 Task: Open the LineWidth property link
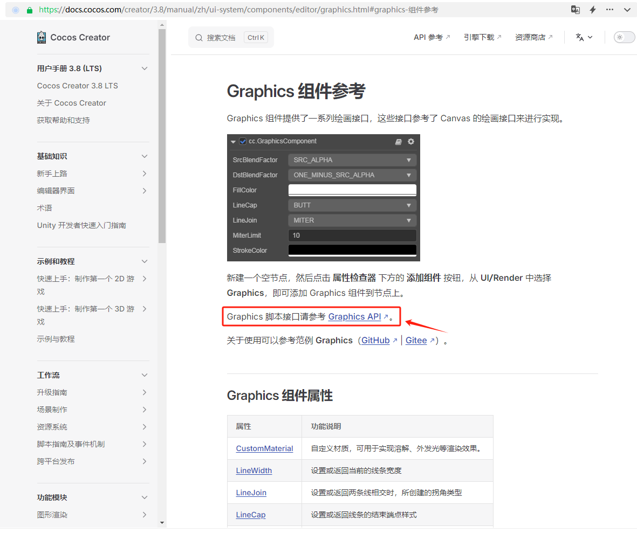click(254, 470)
